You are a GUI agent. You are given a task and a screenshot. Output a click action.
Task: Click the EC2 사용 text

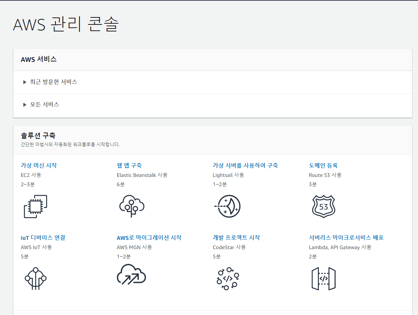click(31, 175)
